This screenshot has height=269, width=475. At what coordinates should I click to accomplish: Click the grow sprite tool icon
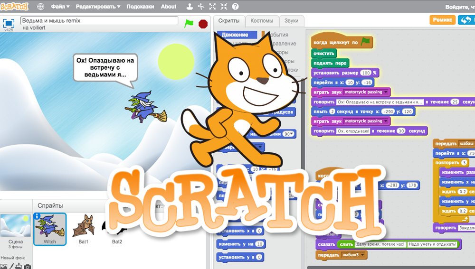[x=213, y=7]
